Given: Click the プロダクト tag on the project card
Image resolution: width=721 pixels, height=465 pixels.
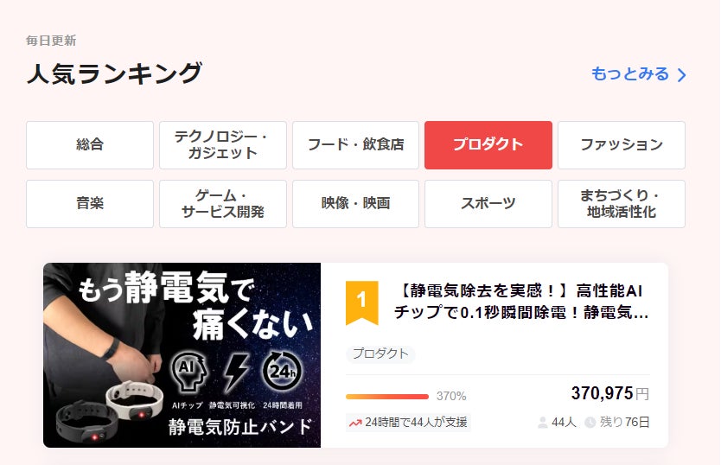Looking at the screenshot, I should click(x=380, y=354).
